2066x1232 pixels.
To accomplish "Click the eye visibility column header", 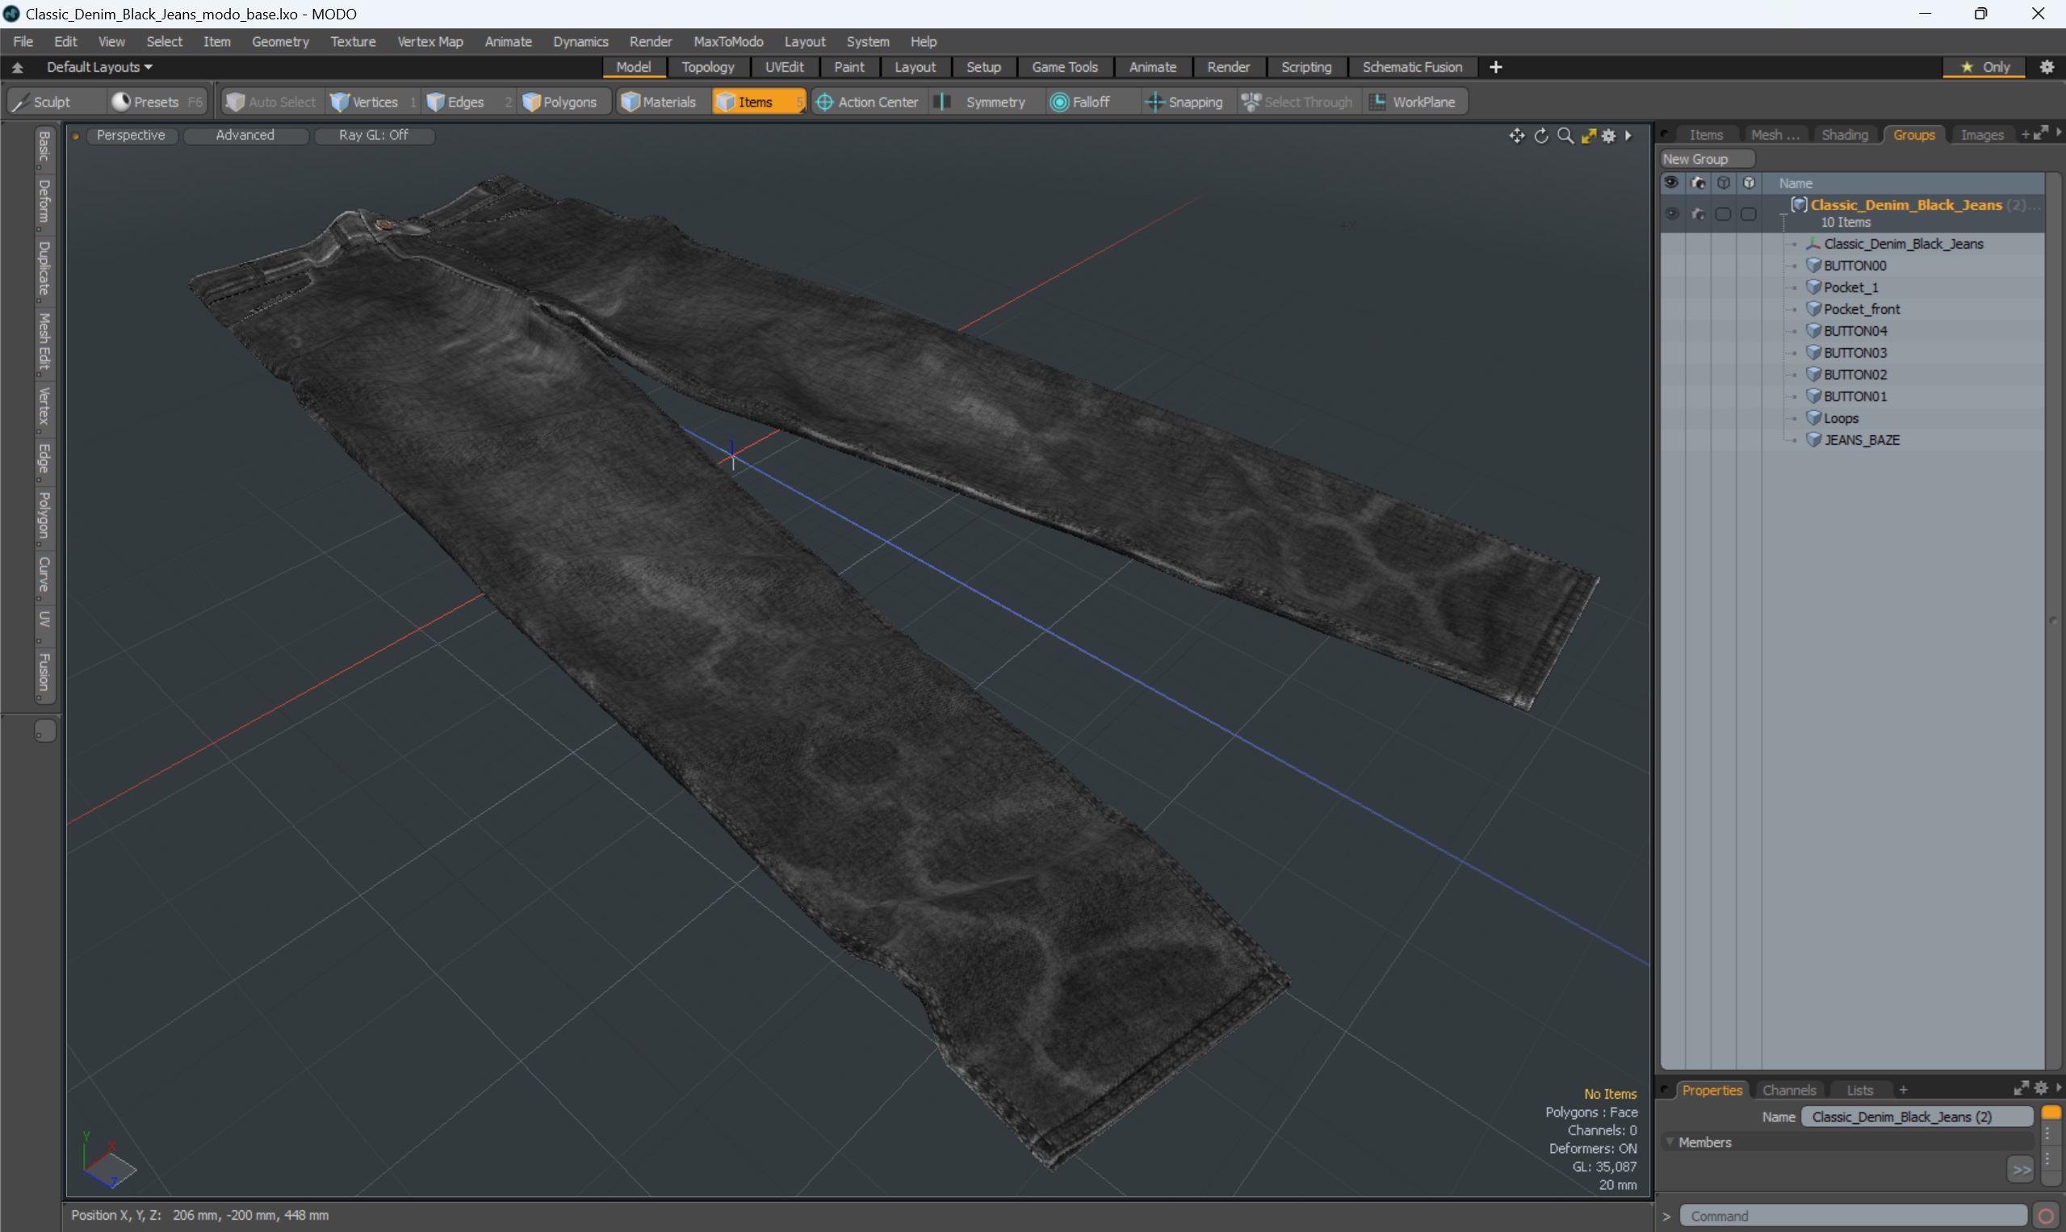I will click(x=1672, y=182).
